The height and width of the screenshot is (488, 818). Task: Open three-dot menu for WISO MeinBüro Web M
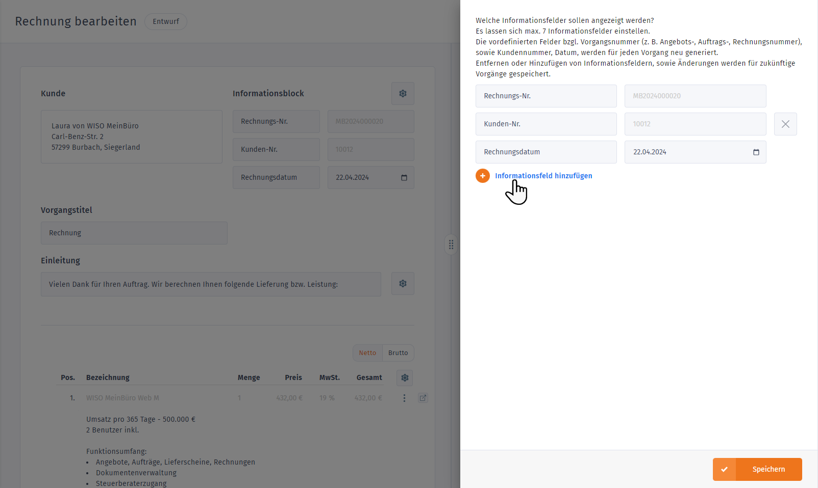tap(404, 398)
